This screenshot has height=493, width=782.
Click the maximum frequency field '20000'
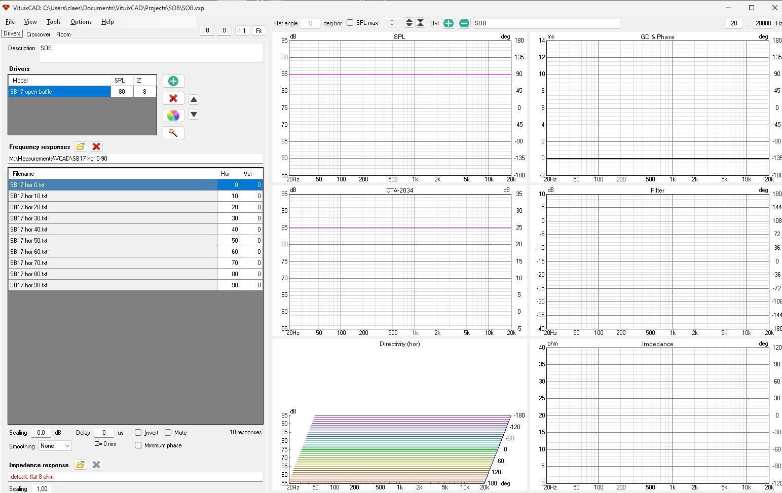[763, 23]
